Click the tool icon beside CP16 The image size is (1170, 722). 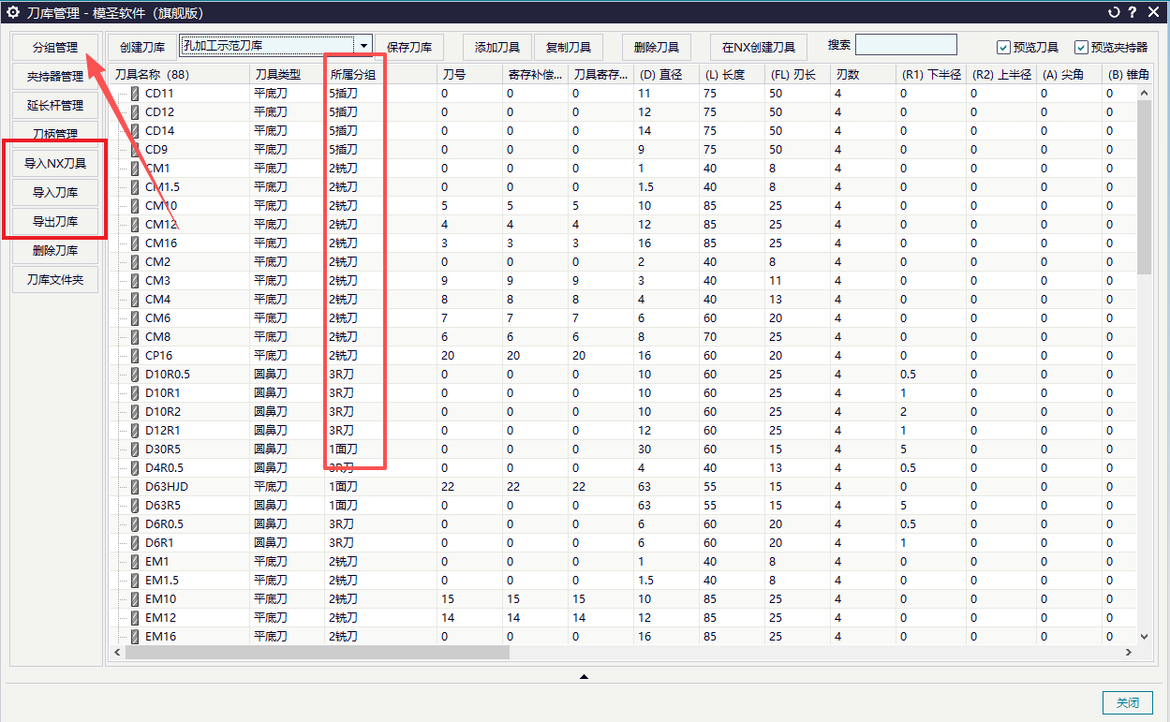pyautogui.click(x=134, y=356)
